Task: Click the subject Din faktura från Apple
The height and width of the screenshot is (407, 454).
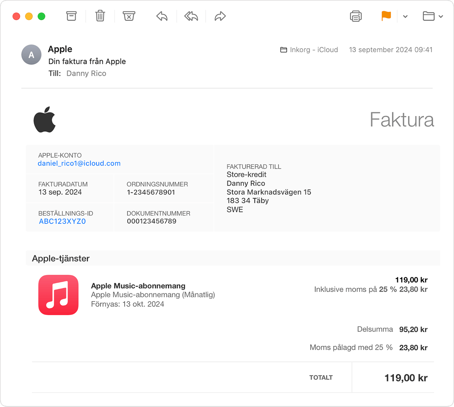Action: point(87,61)
